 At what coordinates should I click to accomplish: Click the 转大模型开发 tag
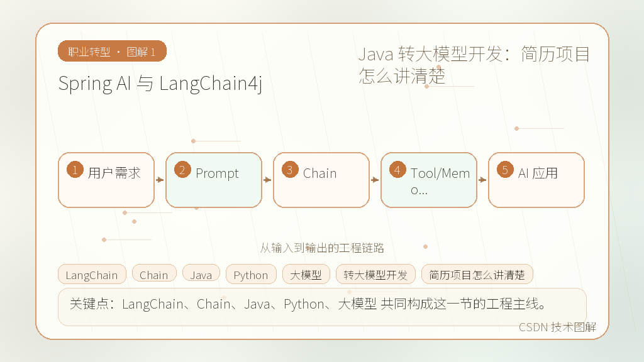tap(376, 275)
